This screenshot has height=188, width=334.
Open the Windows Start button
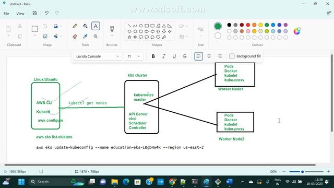click(x=21, y=182)
